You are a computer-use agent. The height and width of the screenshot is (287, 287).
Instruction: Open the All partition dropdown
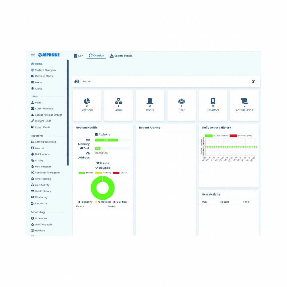pyautogui.click(x=78, y=56)
